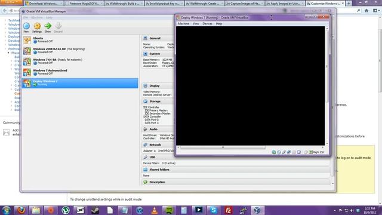The height and width of the screenshot is (215, 382).
Task: Click the browser search magnifier icon
Action: tap(358, 11)
